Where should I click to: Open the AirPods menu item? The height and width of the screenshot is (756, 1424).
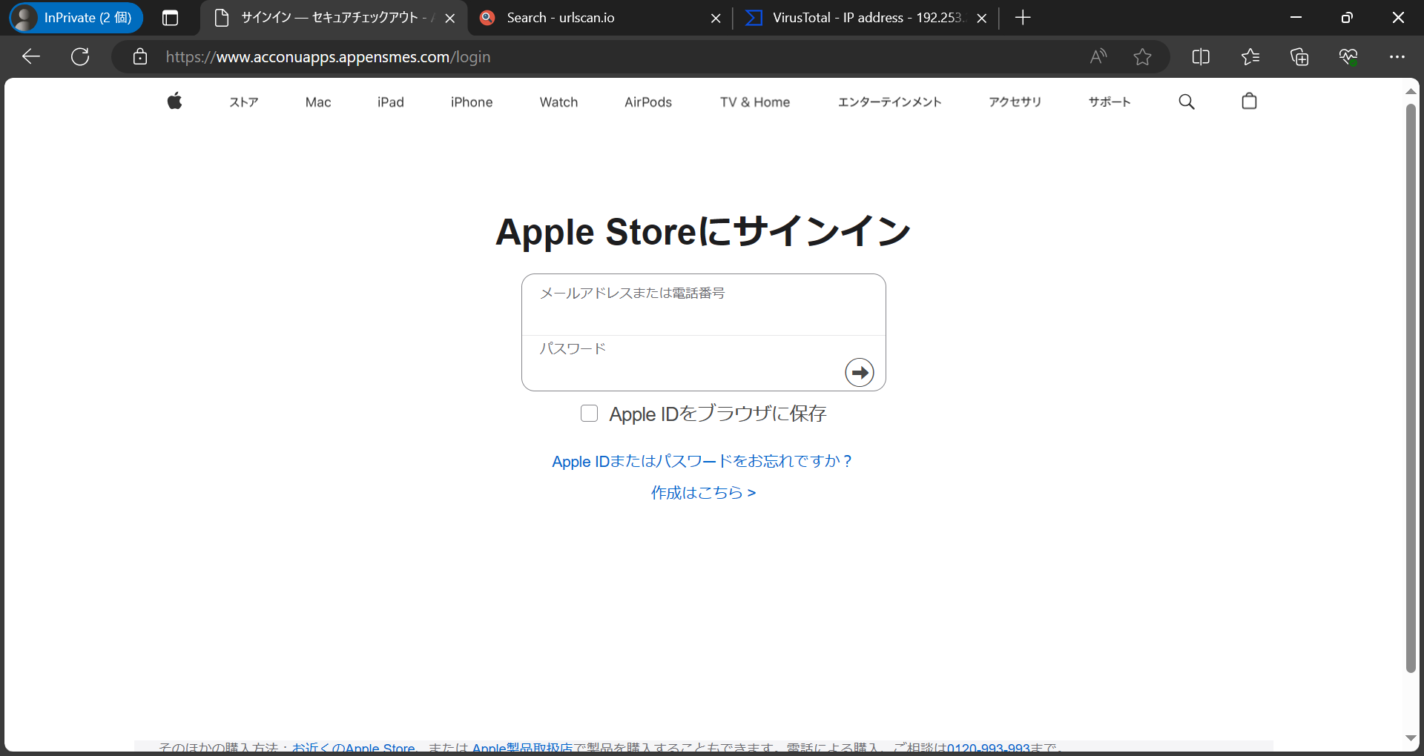point(648,102)
